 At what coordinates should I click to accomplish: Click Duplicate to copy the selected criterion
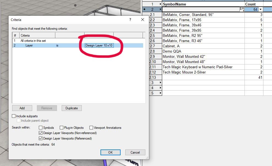[x=72, y=108]
